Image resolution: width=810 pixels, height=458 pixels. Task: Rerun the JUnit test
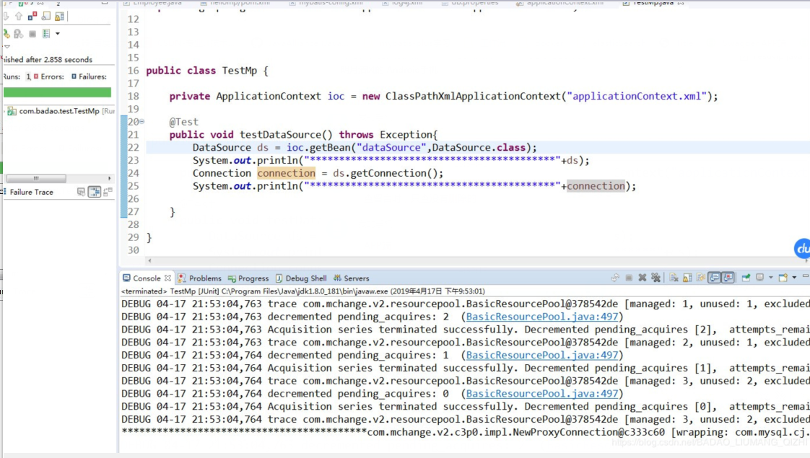6,34
